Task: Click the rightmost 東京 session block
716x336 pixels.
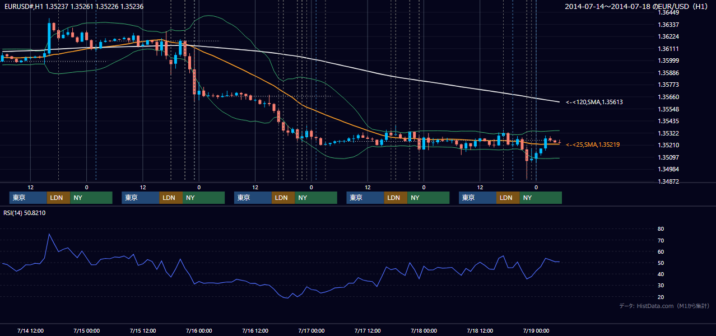Action: (x=477, y=198)
